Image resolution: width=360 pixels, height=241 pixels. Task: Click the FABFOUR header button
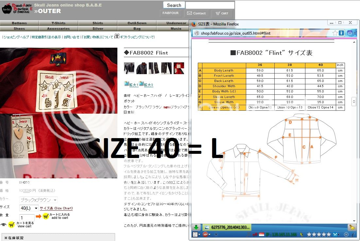171,13
